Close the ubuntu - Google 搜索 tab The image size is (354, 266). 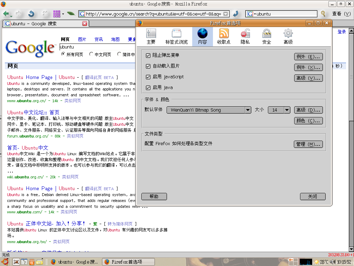tap(85, 24)
